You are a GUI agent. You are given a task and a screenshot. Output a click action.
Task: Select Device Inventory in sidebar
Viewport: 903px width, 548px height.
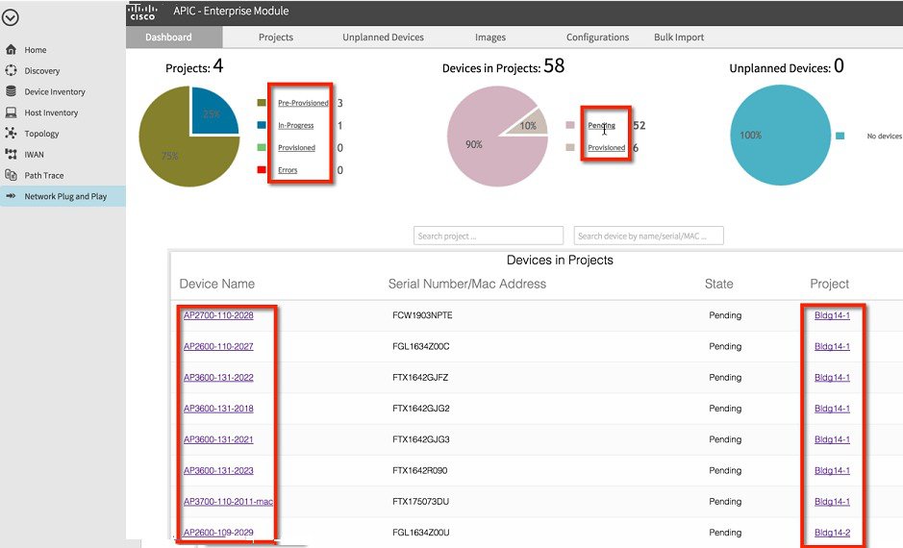[x=55, y=91]
